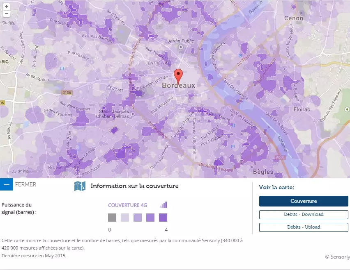Screen dimensions: 350x270
Task: Click the FERMER label
Action: (x=25, y=184)
